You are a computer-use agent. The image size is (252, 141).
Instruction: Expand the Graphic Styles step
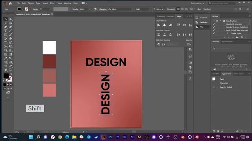pyautogui.click(x=228, y=33)
